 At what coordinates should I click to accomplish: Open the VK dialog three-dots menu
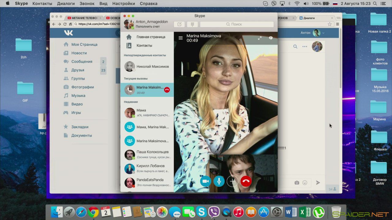[x=305, y=47]
